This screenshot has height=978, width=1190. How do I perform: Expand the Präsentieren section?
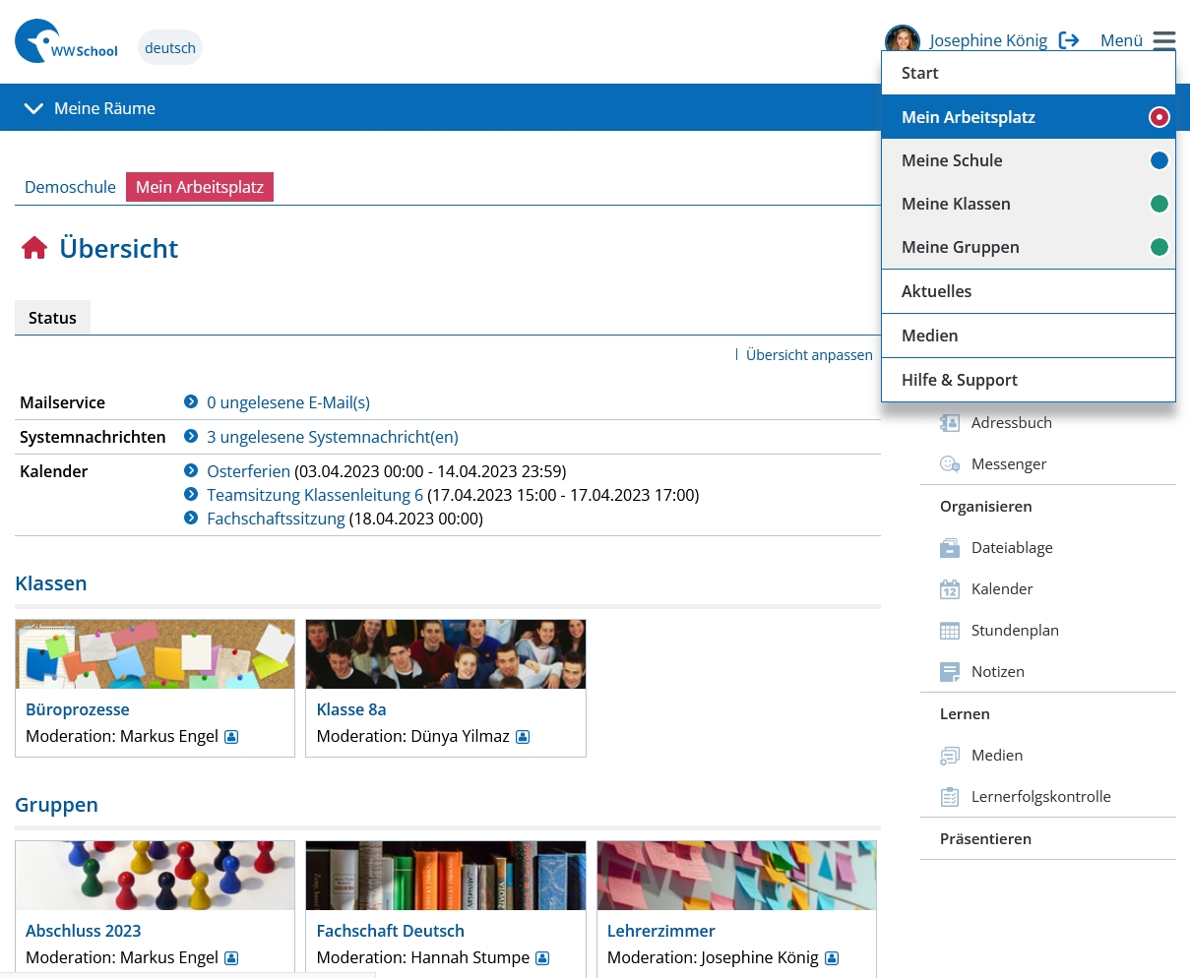pos(985,839)
